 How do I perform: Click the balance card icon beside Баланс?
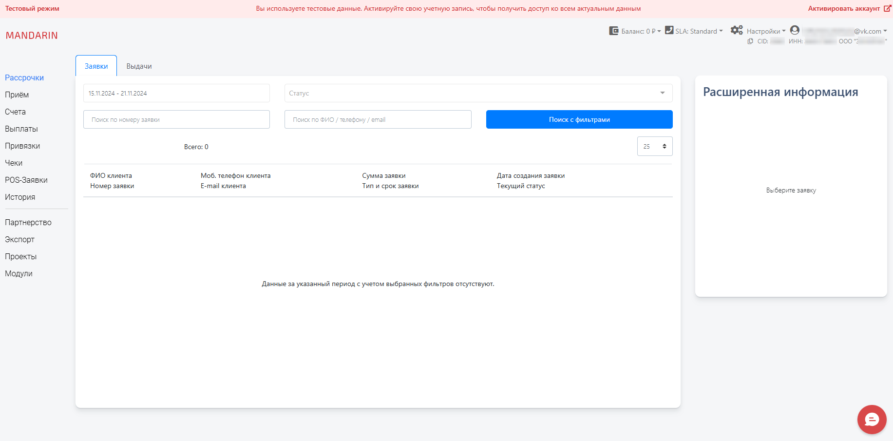[x=613, y=30]
